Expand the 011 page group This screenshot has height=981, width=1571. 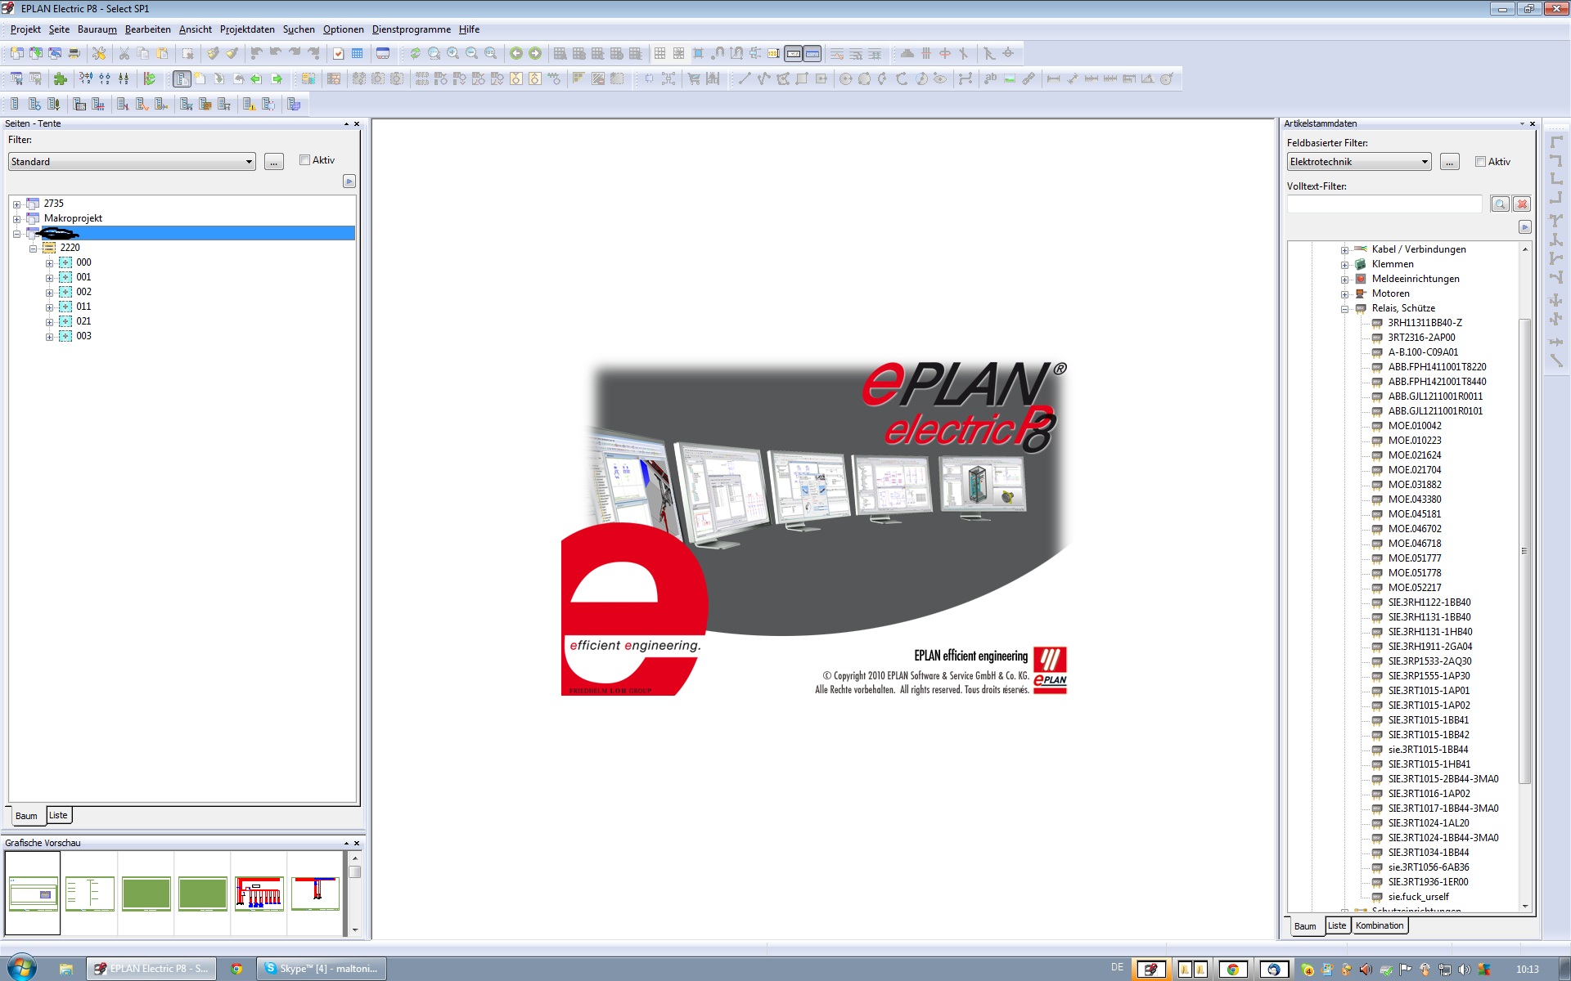click(x=49, y=307)
